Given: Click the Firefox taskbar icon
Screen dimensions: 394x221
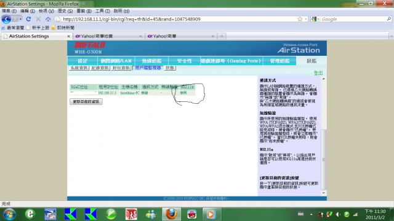Looking at the screenshot, I should [171, 214].
